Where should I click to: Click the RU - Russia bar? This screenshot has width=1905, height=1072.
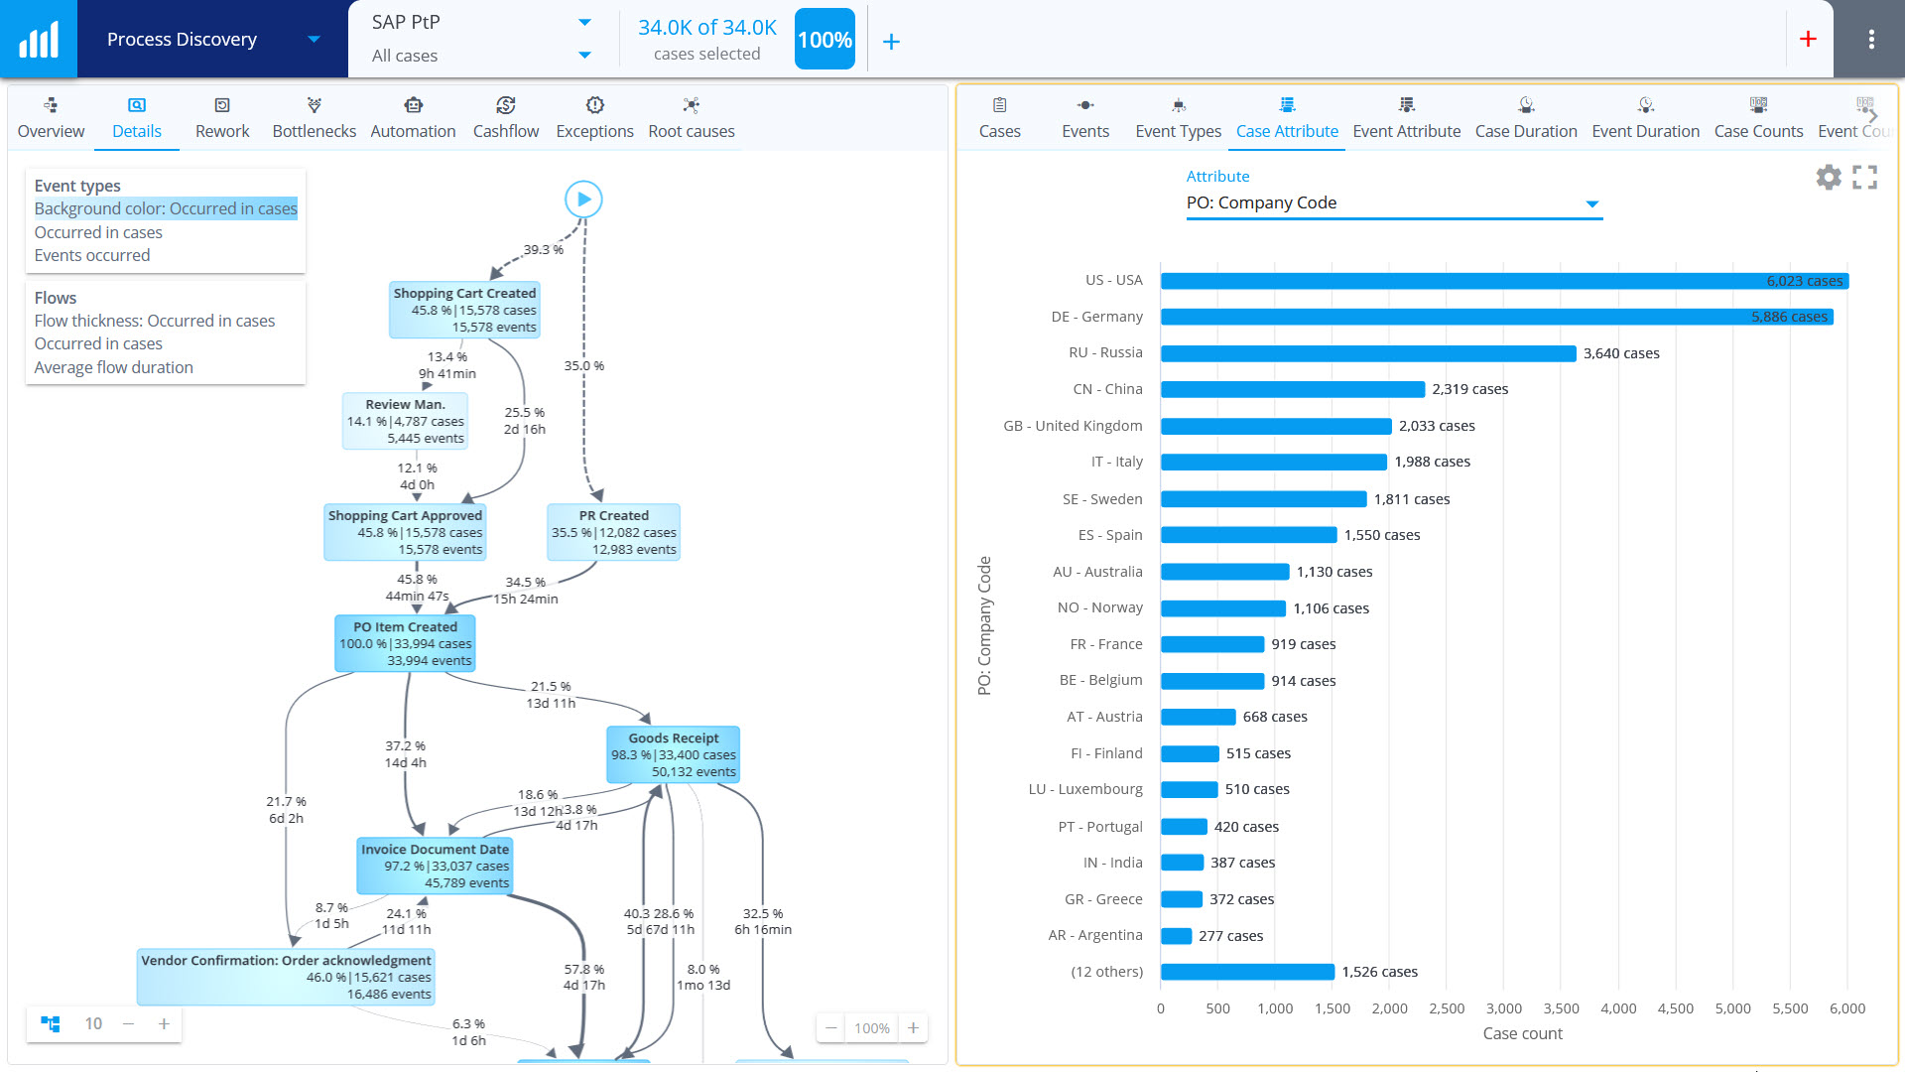[x=1368, y=353]
